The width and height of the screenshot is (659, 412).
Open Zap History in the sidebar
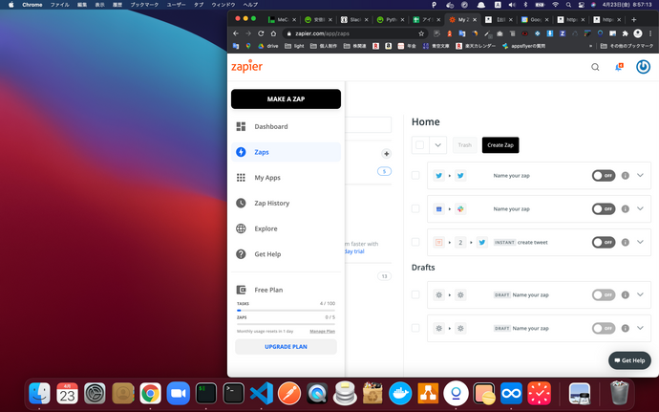pyautogui.click(x=286, y=204)
